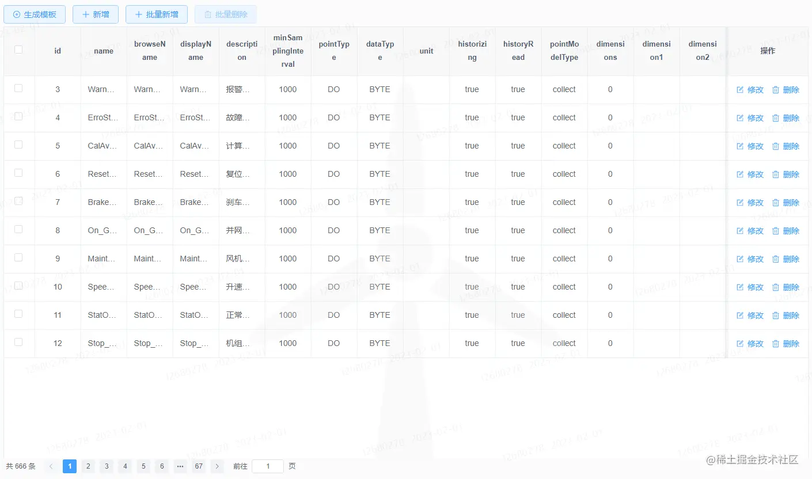Select the checkbox for row id 7

[18, 201]
